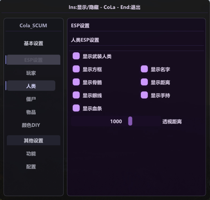Enable the 显示方框 checkbox
210x200 pixels.
[76, 69]
